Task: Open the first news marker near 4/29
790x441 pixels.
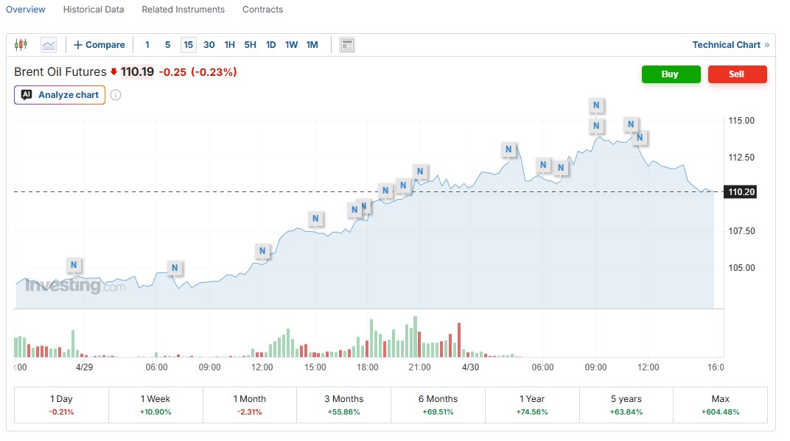Action: pos(74,265)
